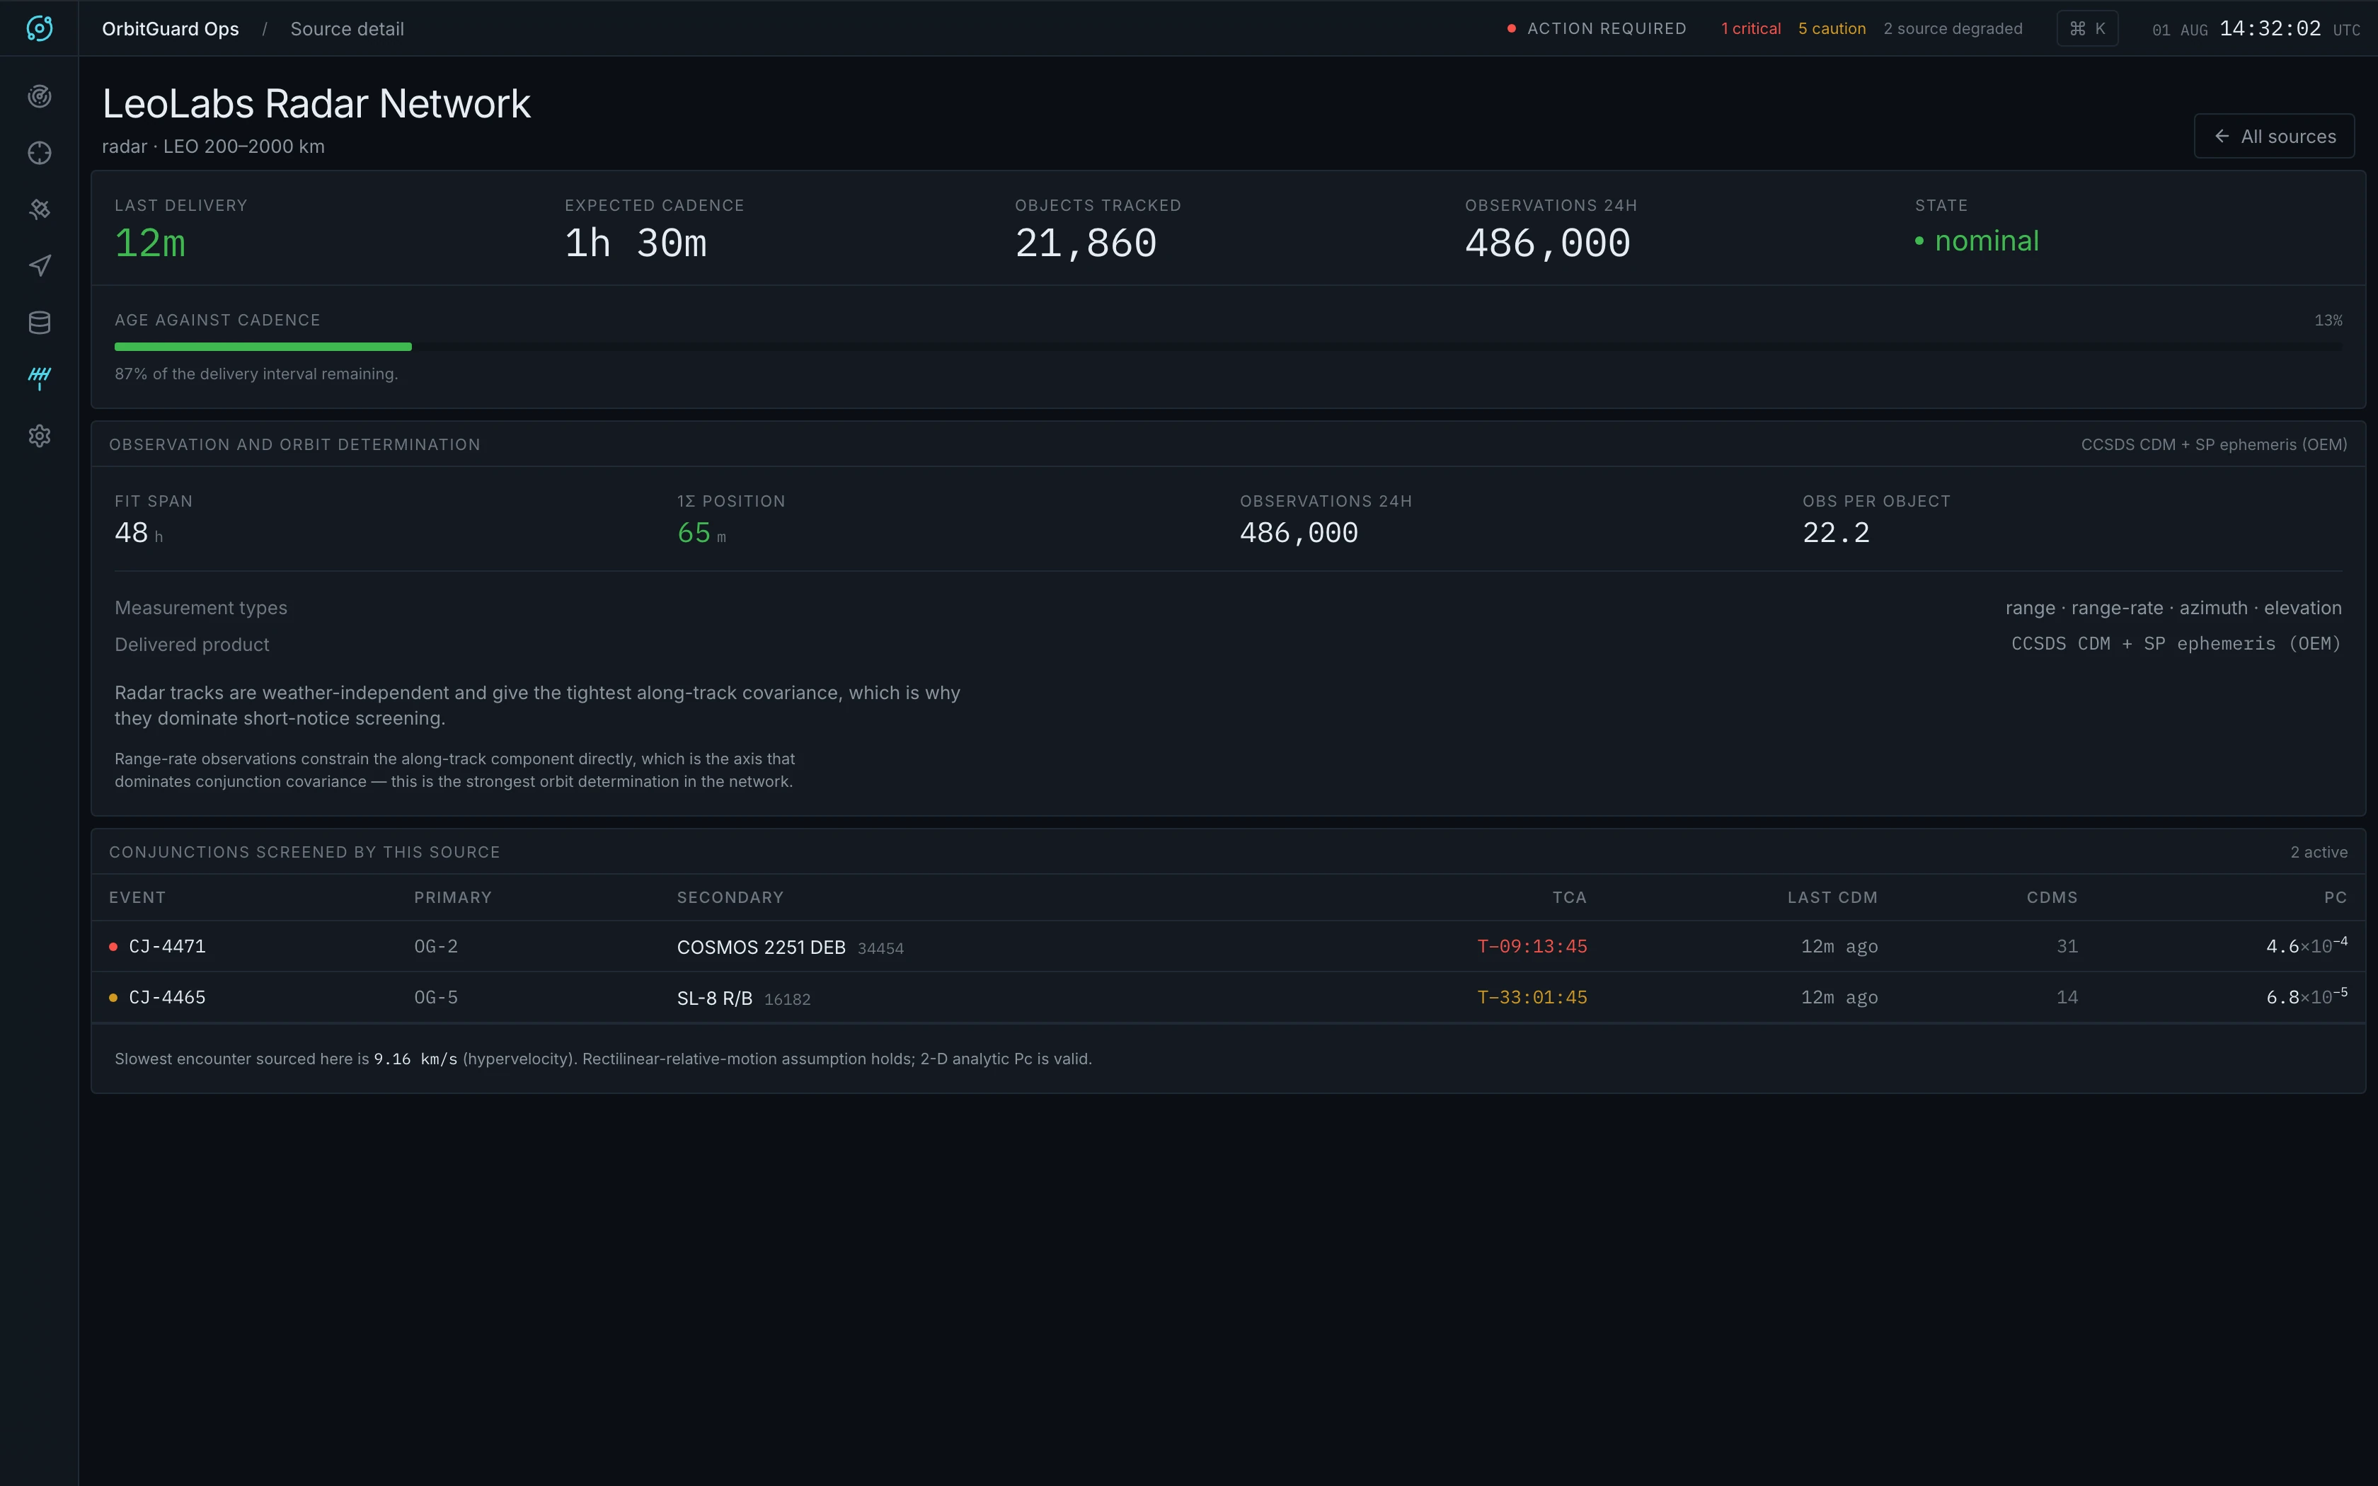Click the 34454 catalog number

(x=880, y=948)
